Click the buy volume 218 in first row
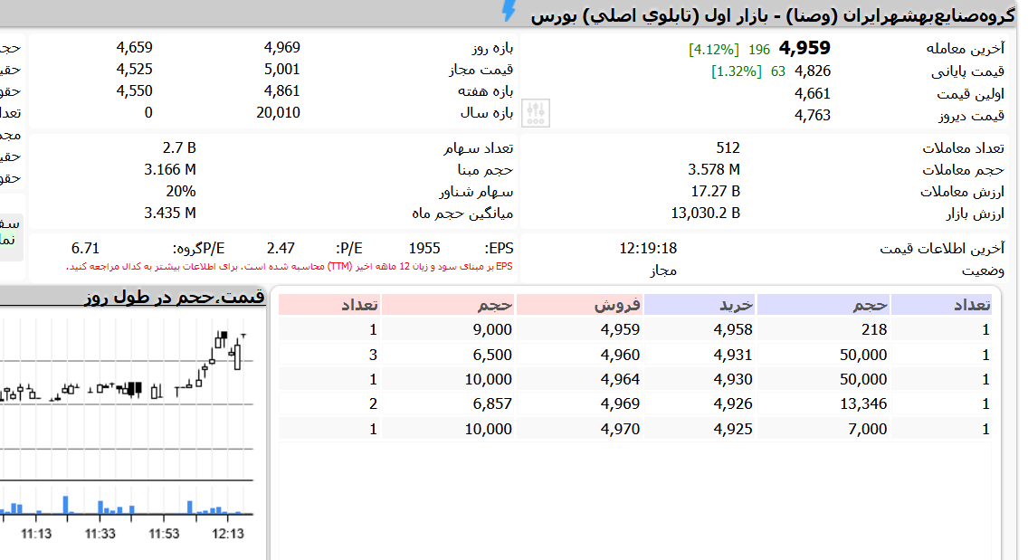Image resolution: width=1028 pixels, height=560 pixels. pos(874,330)
